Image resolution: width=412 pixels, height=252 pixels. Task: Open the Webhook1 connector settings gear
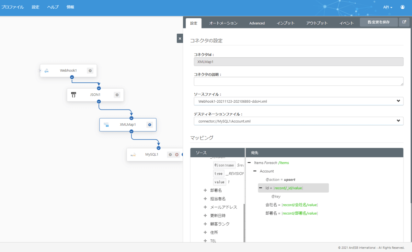pos(90,71)
